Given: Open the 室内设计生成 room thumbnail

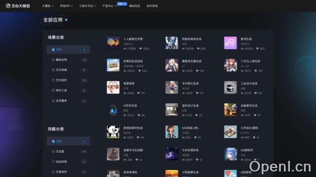Looking at the screenshot, I should pos(172,110).
